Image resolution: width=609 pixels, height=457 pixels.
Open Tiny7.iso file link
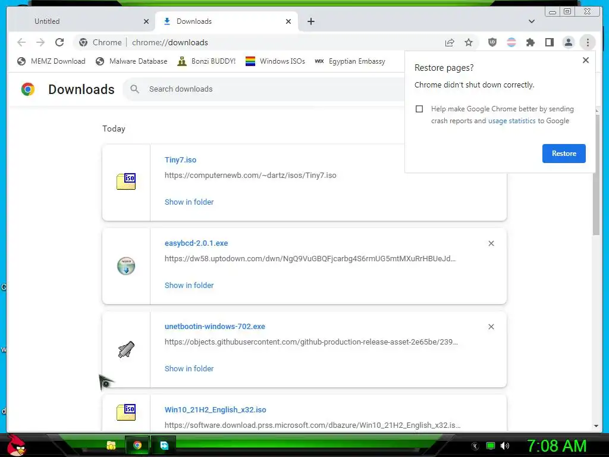(180, 159)
